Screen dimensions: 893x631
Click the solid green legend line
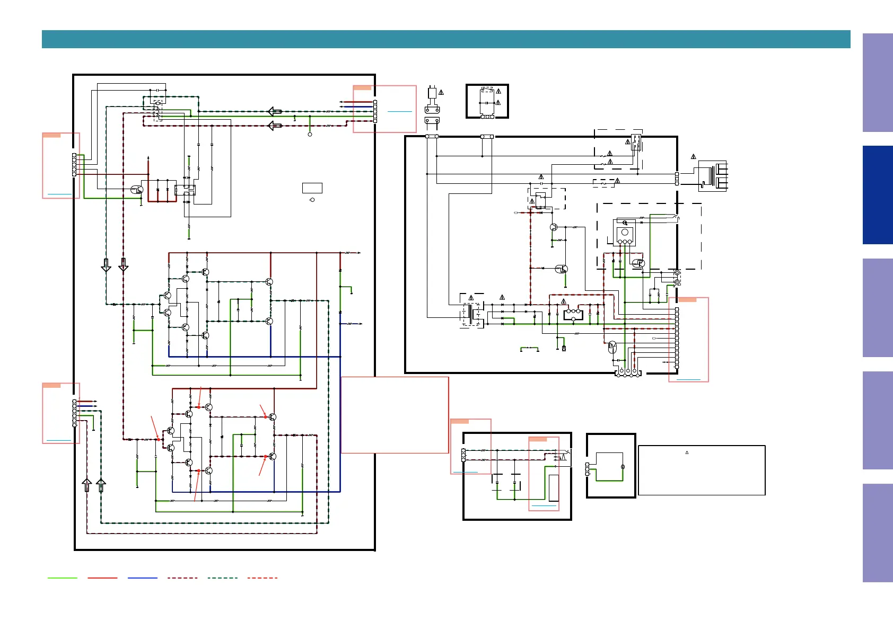pyautogui.click(x=63, y=578)
